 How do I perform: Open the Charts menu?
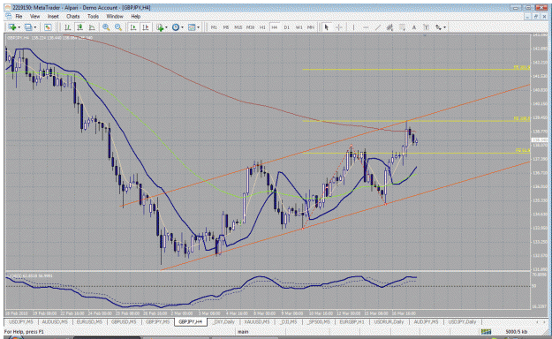[73, 16]
